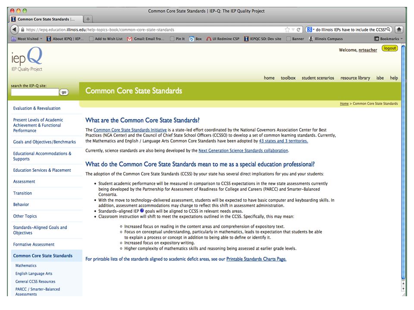Open the Gmail bookmark
Viewport: 414px width, 310px height.
click(146, 39)
